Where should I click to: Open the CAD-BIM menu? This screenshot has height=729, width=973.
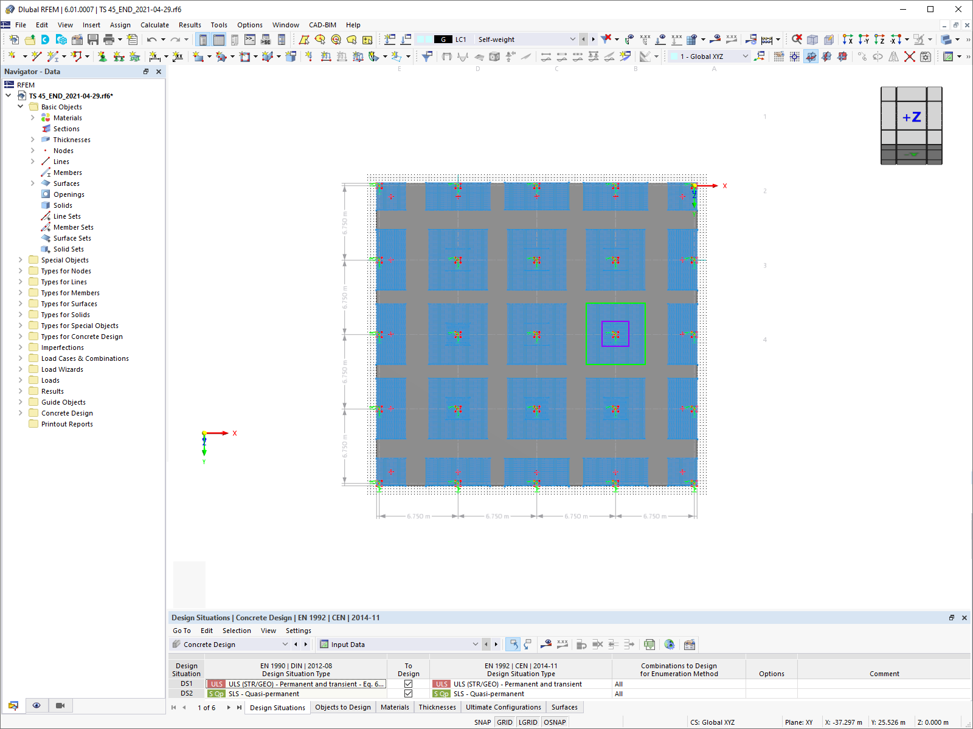322,25
